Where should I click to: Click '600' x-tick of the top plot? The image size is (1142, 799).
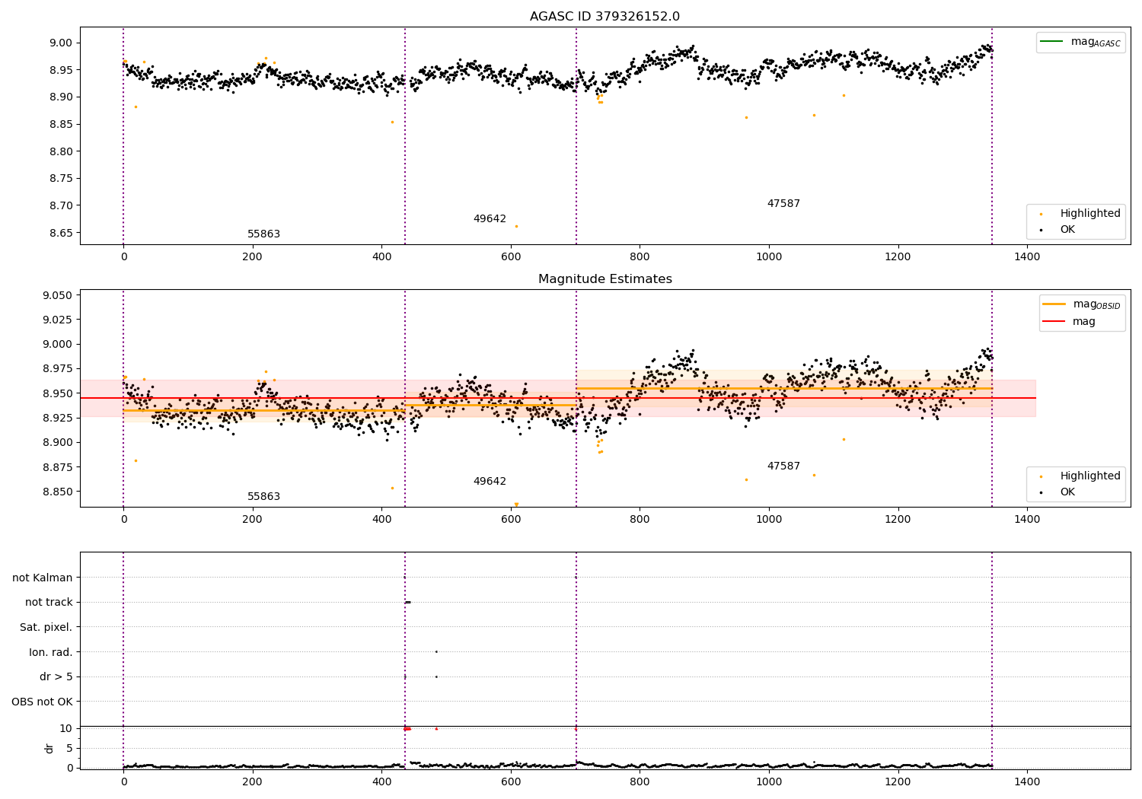point(511,257)
